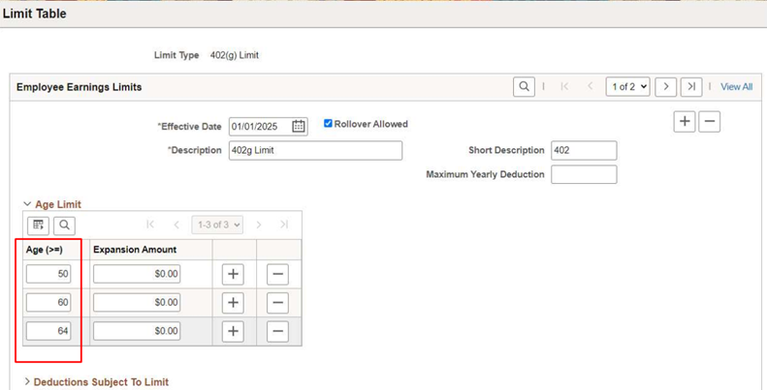Click the Age field with value 64

[x=48, y=331]
